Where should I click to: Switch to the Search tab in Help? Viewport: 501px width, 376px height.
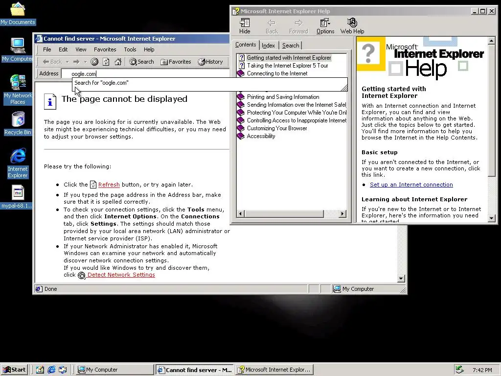click(291, 46)
